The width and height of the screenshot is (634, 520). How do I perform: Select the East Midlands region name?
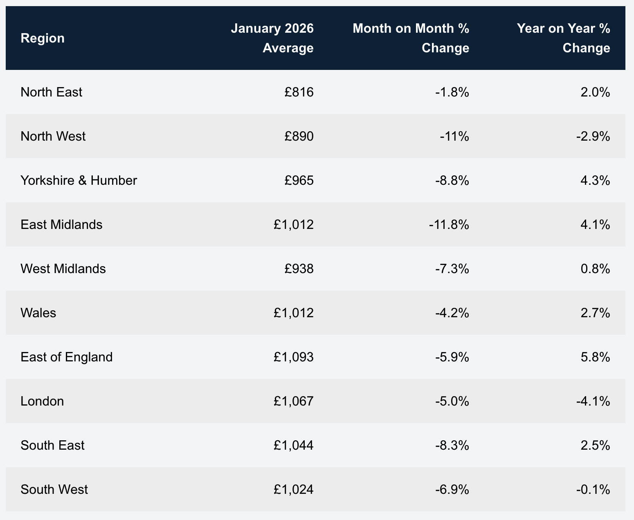[61, 224]
